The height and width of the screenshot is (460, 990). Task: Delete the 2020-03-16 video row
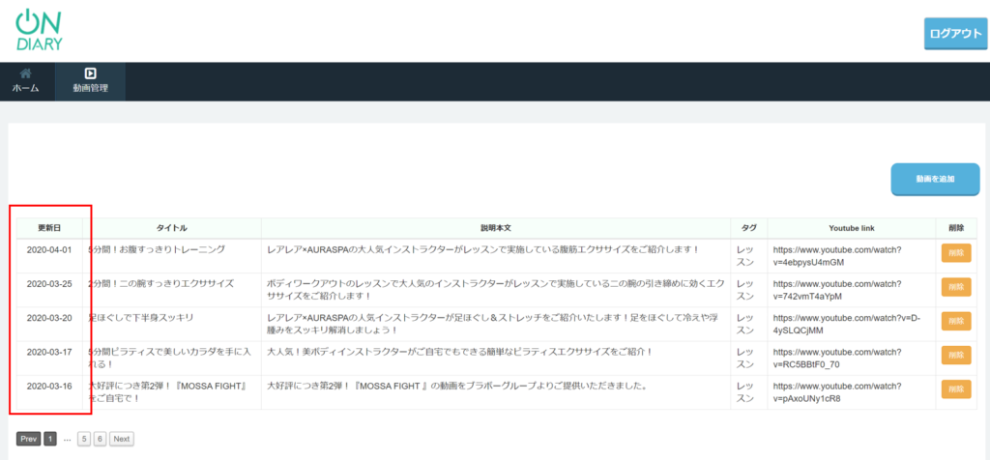tap(955, 388)
